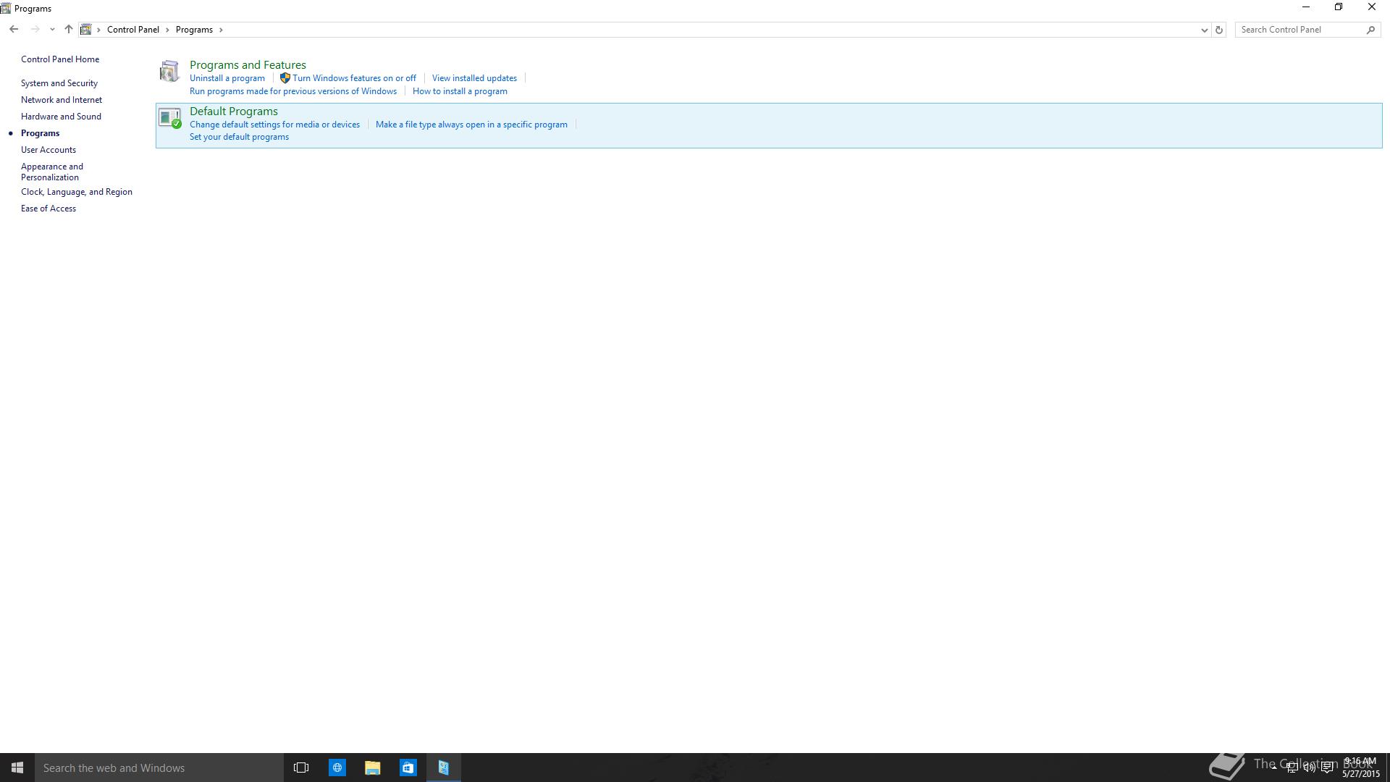
Task: Open Task View from the taskbar
Action: click(301, 768)
